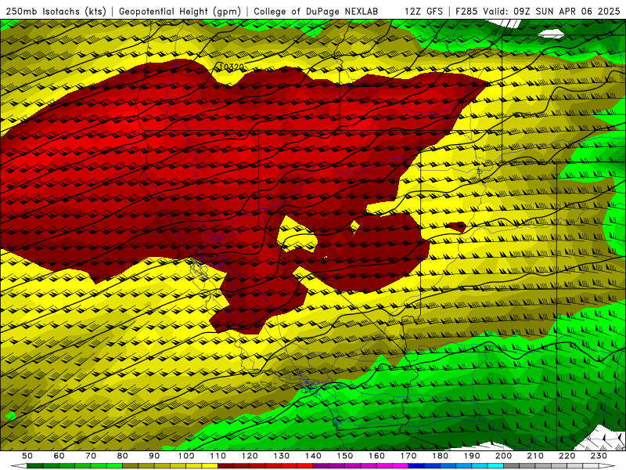Click the '150' color scale label

point(345,456)
